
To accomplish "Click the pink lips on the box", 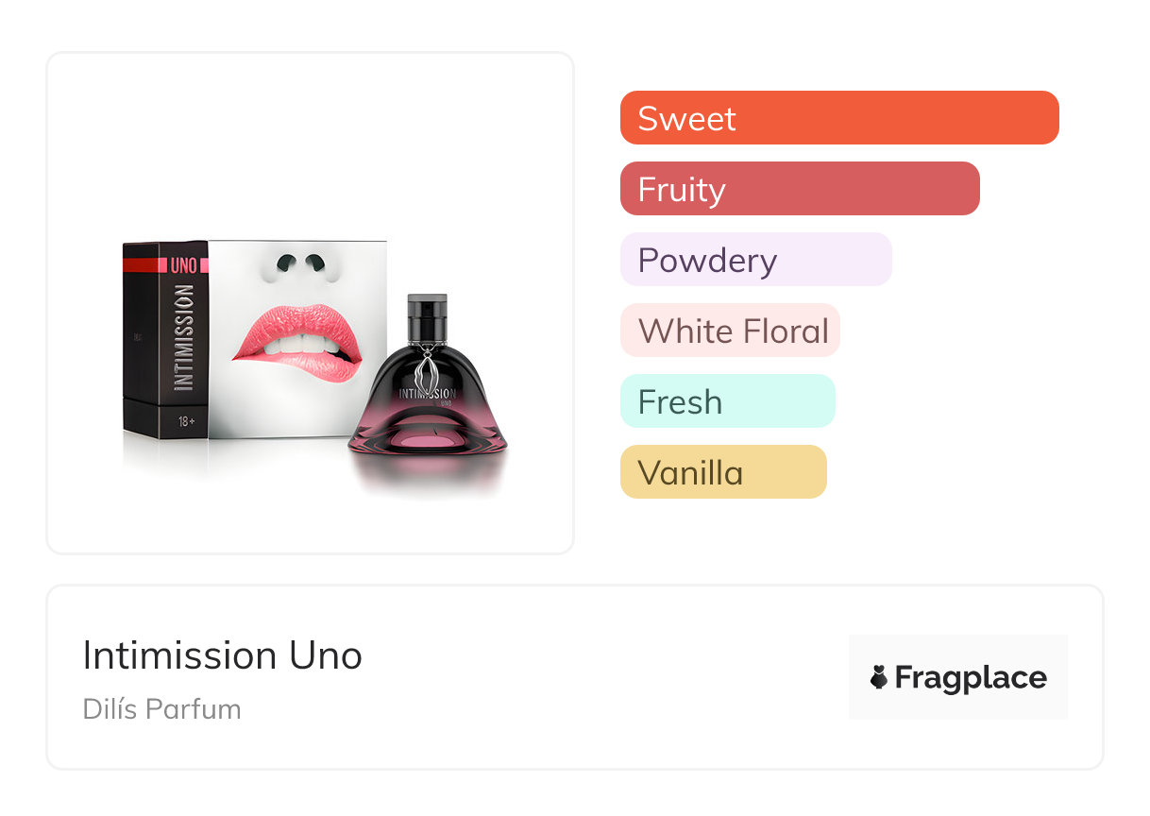I will click(x=296, y=344).
